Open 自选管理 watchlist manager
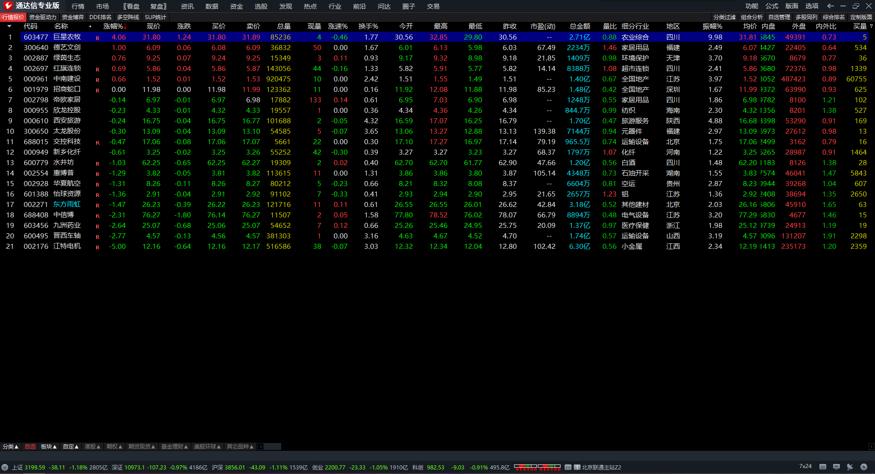Screen dimensions: 875x474 (779, 17)
